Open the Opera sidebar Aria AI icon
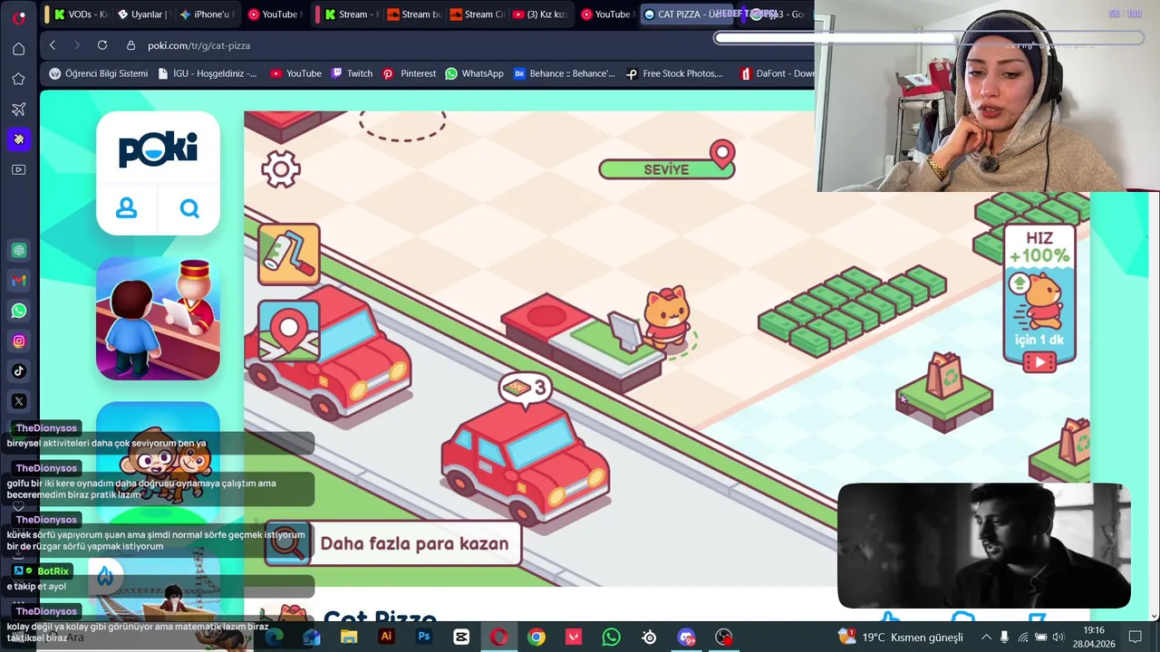The width and height of the screenshot is (1160, 652). tap(18, 139)
